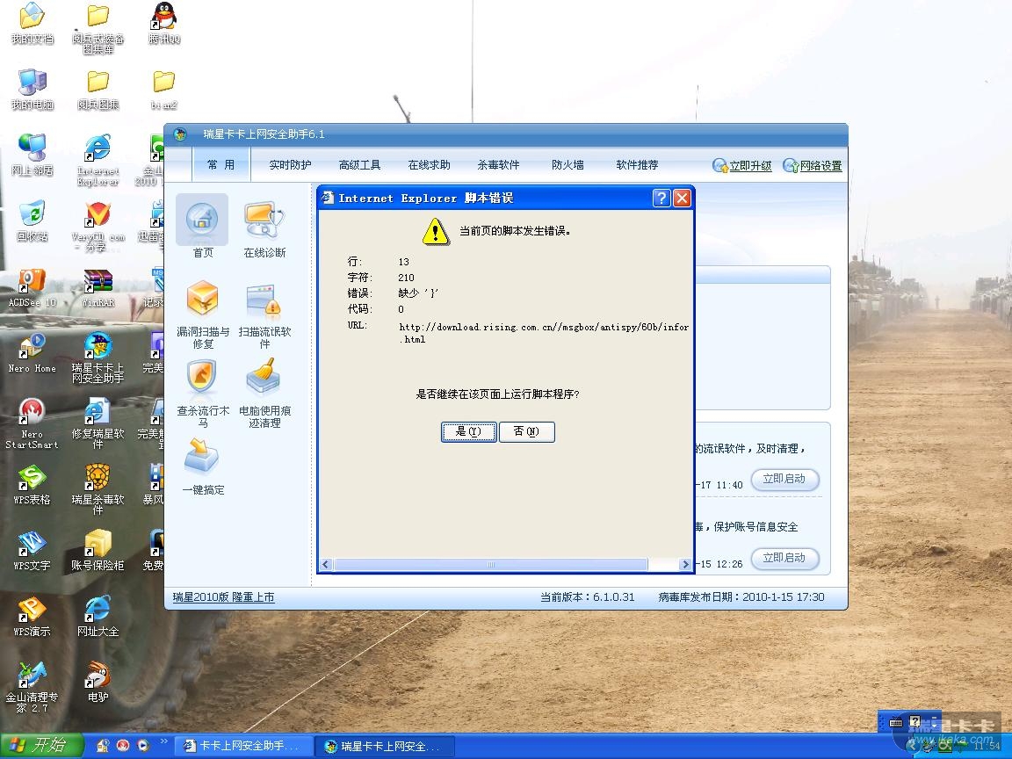Open 账号保险柜 desktop shortcut
The width and height of the screenshot is (1012, 759).
click(98, 551)
